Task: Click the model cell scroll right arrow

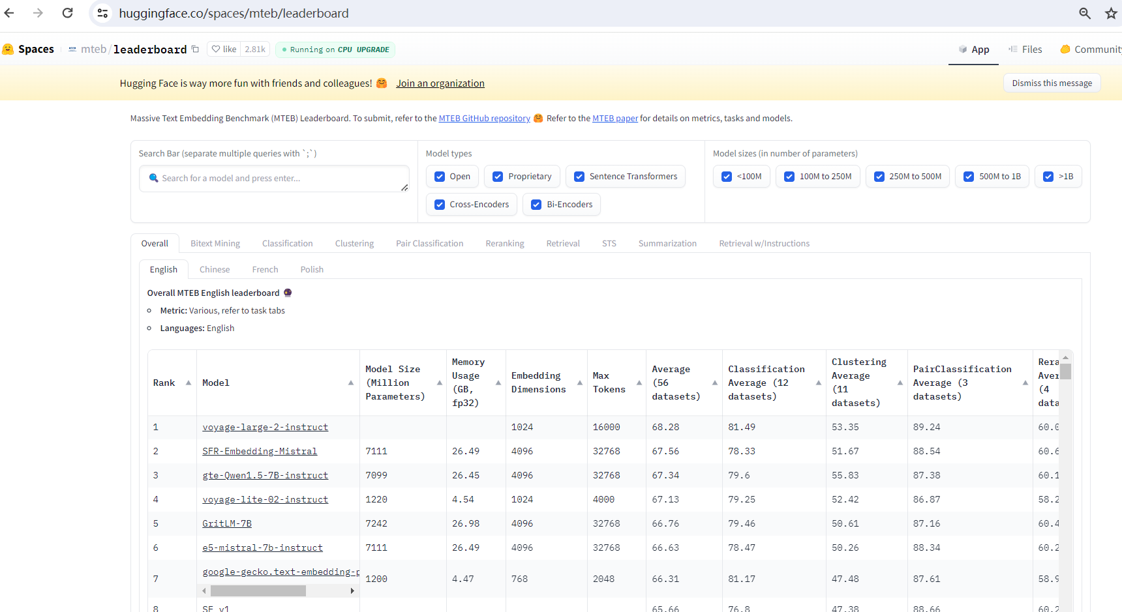Action: coord(352,590)
